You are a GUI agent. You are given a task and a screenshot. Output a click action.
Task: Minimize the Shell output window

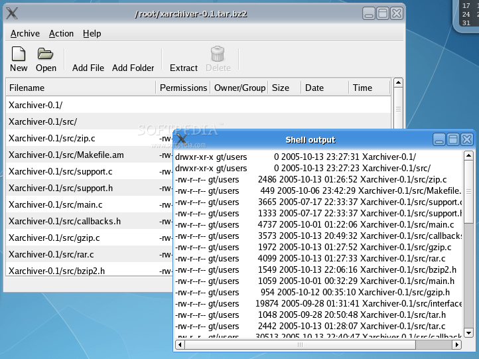pyautogui.click(x=439, y=139)
